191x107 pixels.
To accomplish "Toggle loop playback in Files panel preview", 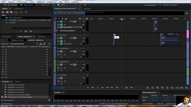I will 26,31.
